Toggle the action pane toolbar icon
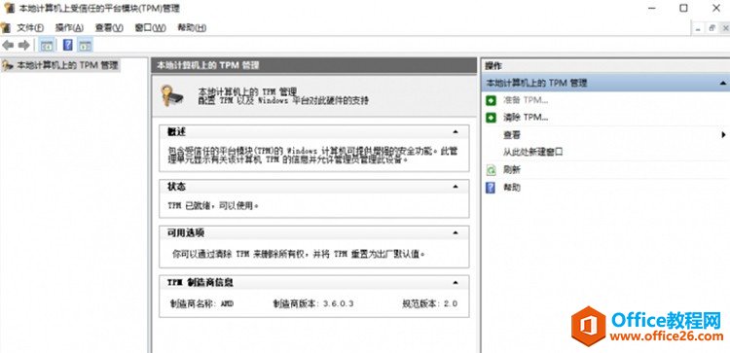This screenshot has height=353, width=730. 86,45
